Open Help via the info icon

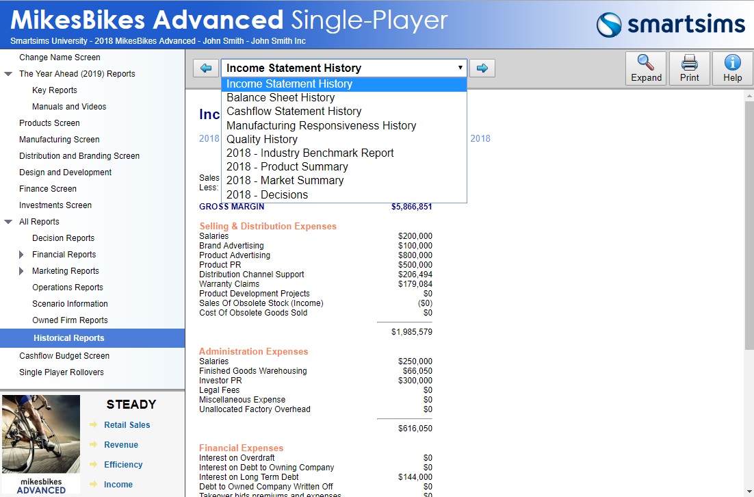coord(732,63)
